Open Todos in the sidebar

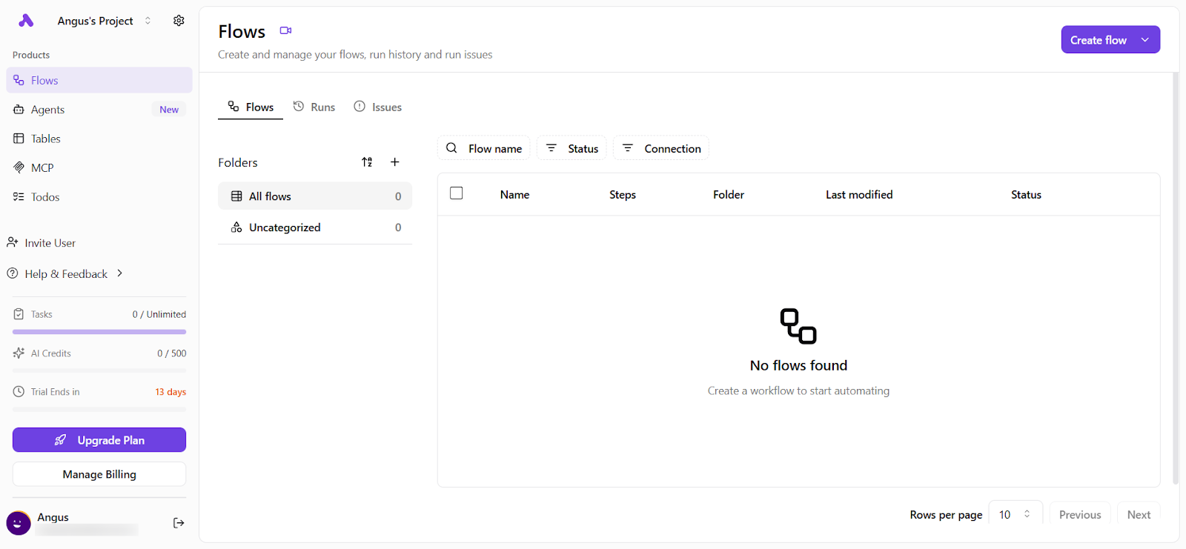coord(45,197)
